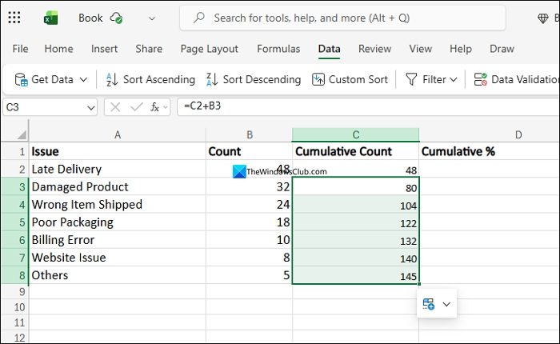Expand the Auto Fill Options chevron
560x344 pixels.
tap(446, 304)
